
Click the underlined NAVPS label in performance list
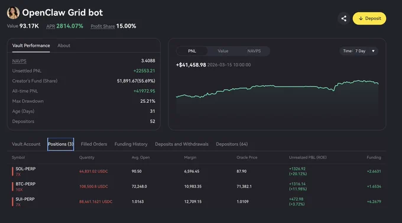click(20, 61)
